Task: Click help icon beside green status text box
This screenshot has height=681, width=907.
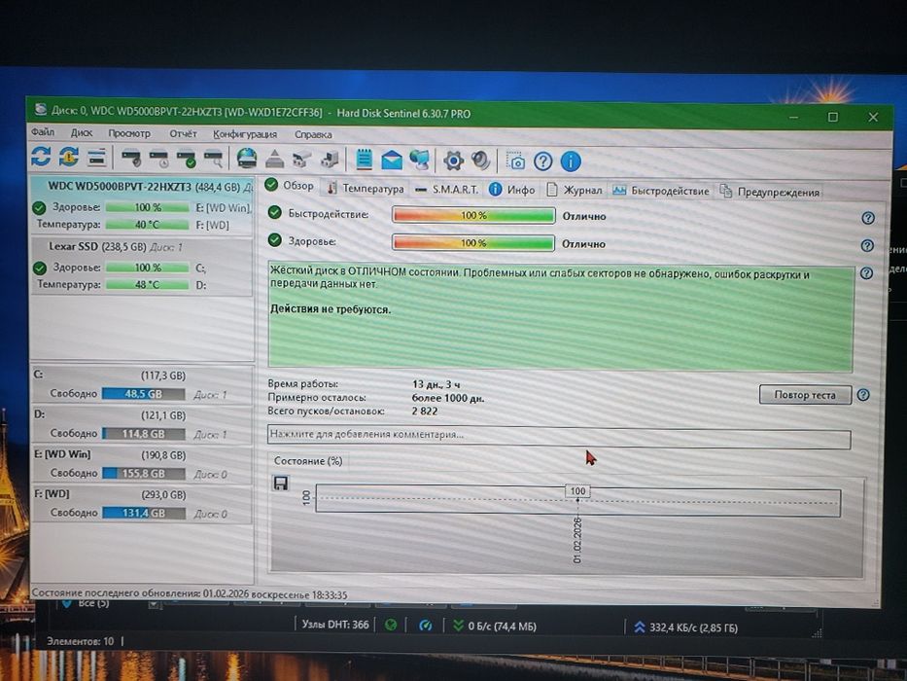Action: pos(866,273)
